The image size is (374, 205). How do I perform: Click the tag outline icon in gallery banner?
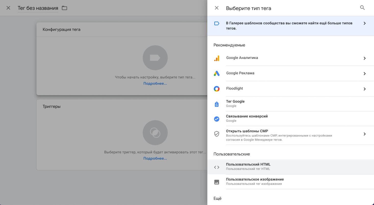217,23
